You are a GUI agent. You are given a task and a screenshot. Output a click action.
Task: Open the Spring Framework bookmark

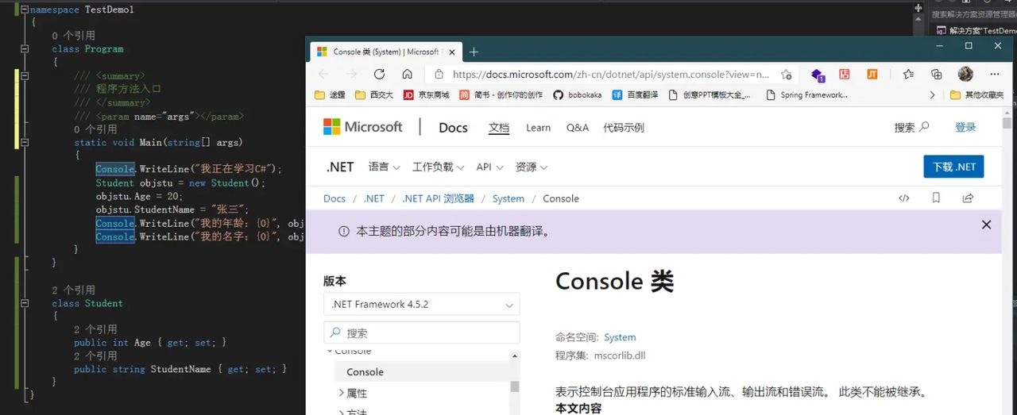pos(806,95)
